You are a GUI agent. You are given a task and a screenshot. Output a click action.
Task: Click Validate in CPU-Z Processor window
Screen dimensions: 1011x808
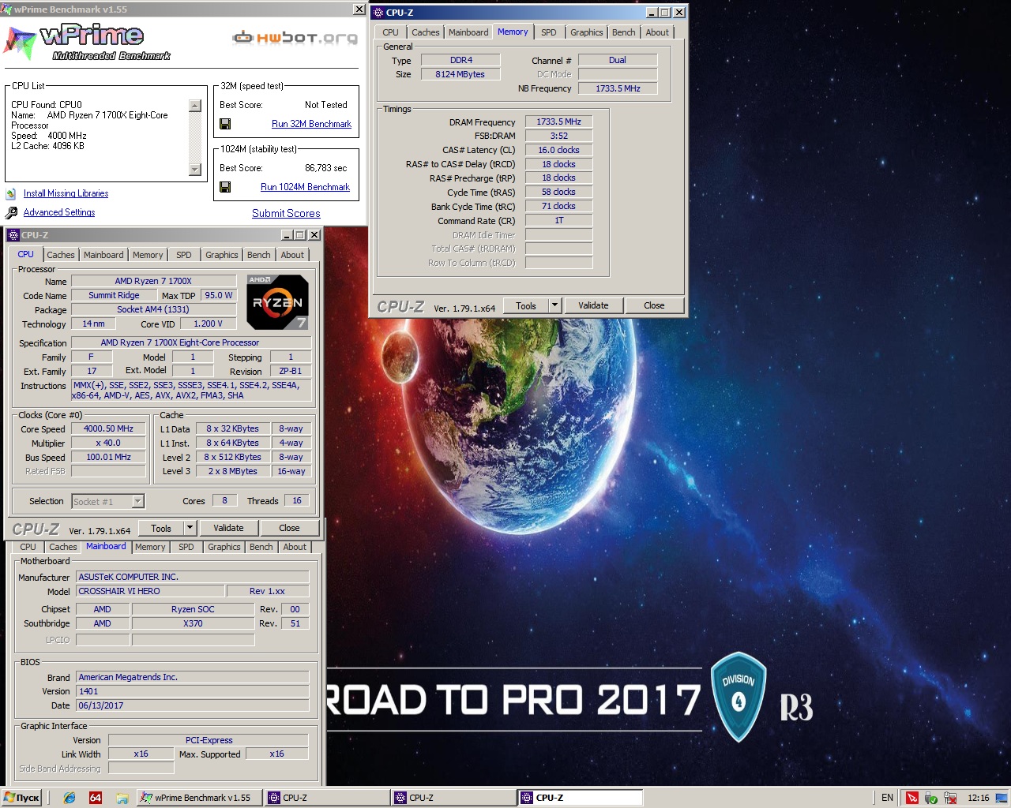(x=228, y=528)
